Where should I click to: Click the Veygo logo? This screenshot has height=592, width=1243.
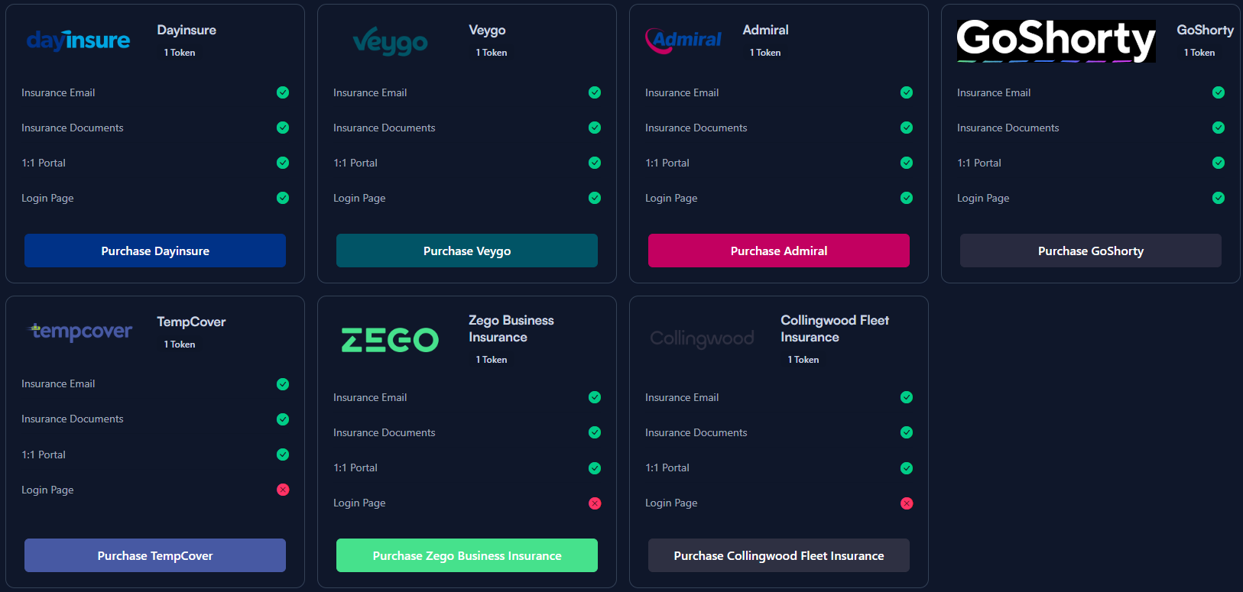[x=390, y=41]
